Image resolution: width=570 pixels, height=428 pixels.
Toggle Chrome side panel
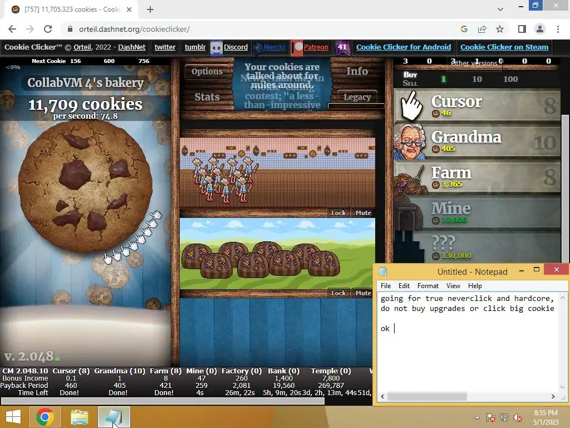pyautogui.click(x=522, y=29)
